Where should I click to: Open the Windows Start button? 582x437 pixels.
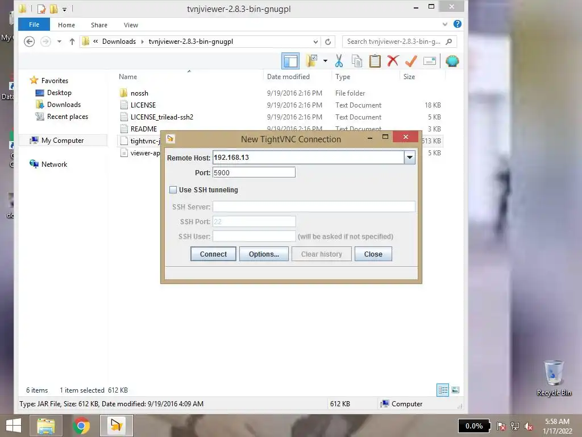click(x=14, y=426)
